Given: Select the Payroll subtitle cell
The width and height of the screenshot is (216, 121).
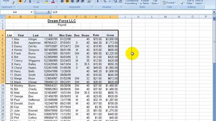Looking at the screenshot, I should point(62,25).
